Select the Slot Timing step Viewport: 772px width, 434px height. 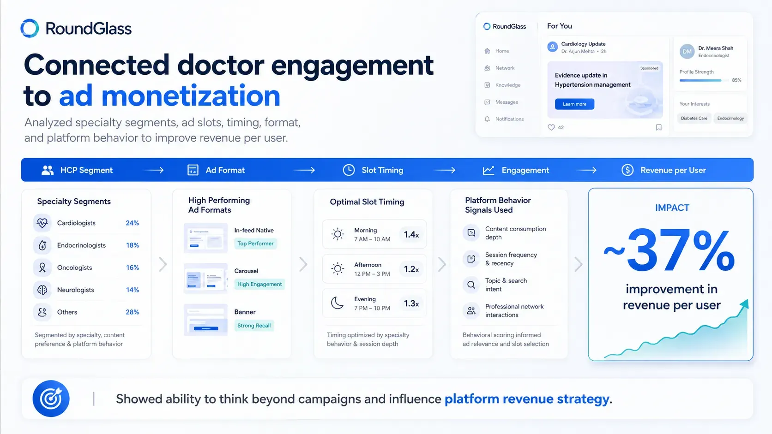click(373, 170)
